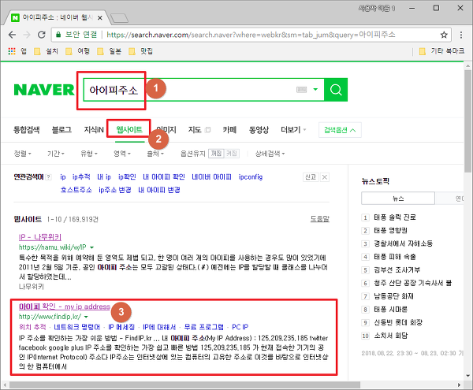473x390 pixels.
Task: Open the 유형 type dropdown
Action: click(89, 154)
